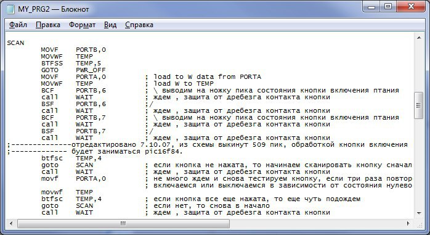Click the text TEMP,5
Viewport: 430px width, 235px height.
point(88,64)
